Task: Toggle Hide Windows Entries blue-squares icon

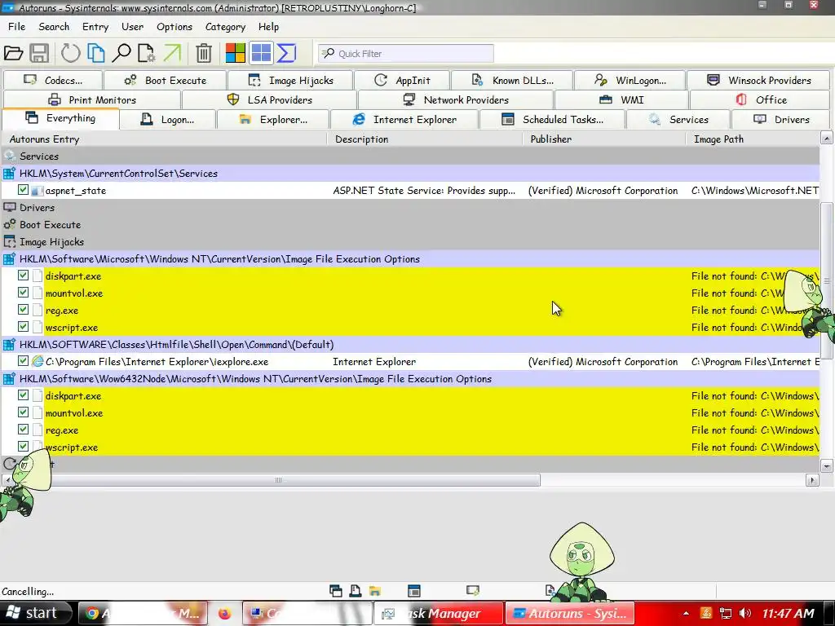Action: tap(261, 53)
